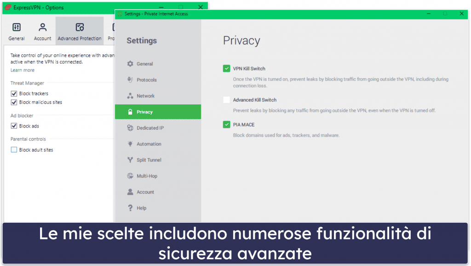Open the Split Tunnel label in sidebar
Viewport: 471px width, 266px height.
click(149, 160)
